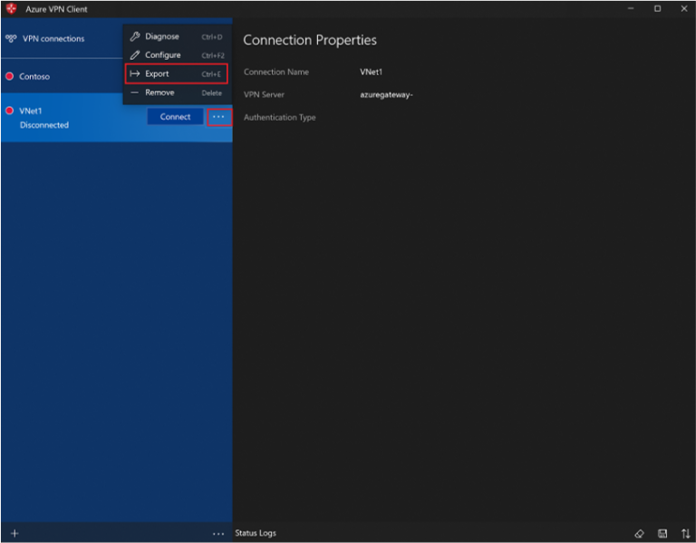
Task: Minimize the Azure VPN Client window
Action: 631,8
